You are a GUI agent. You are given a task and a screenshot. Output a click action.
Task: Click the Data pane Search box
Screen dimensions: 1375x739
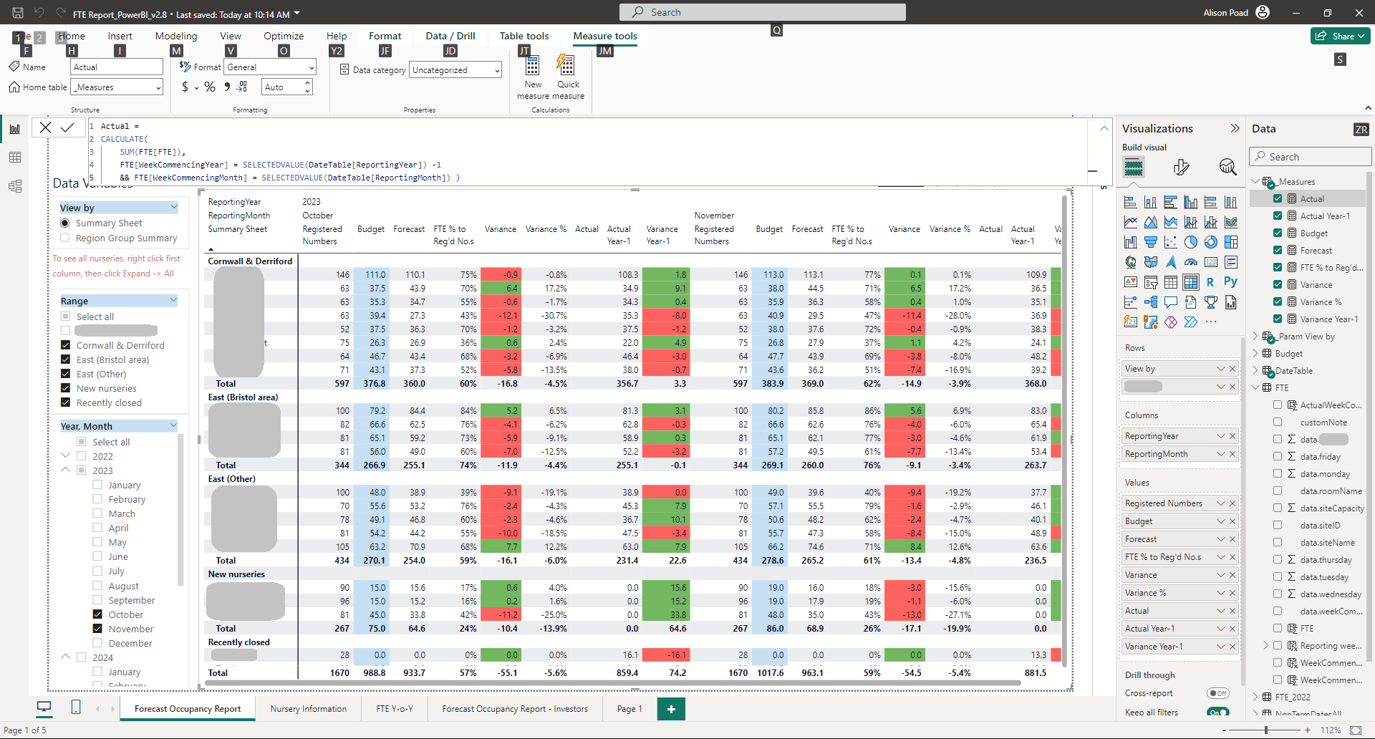1310,157
